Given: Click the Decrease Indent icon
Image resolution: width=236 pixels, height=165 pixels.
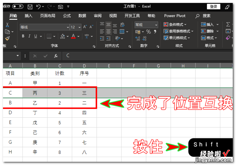Looking at the screenshot, I should click(102, 38).
